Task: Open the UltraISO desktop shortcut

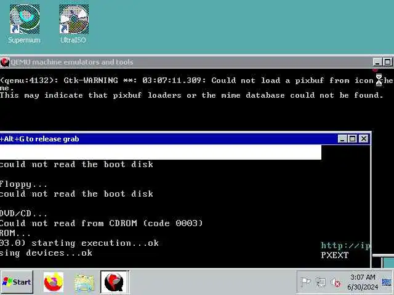Action: point(73,24)
